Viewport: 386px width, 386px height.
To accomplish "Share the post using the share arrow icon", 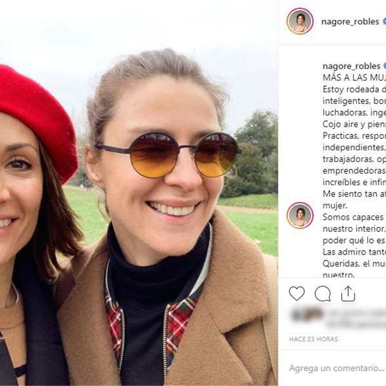I will (348, 293).
